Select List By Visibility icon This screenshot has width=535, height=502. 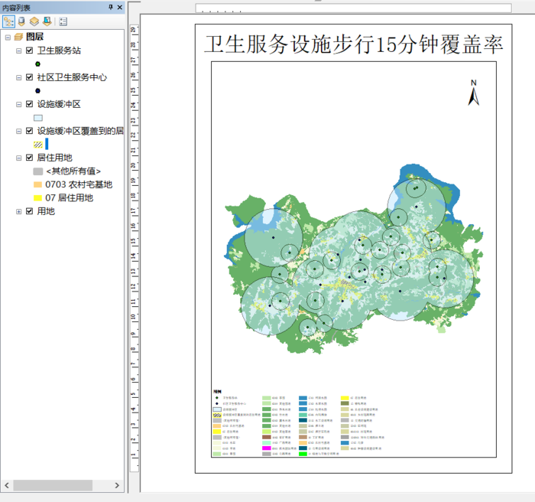click(x=34, y=22)
